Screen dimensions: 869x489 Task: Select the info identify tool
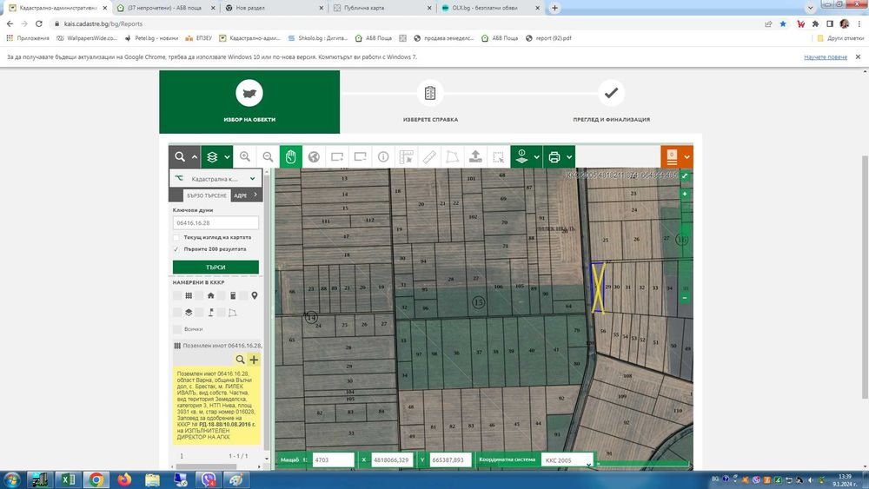click(x=383, y=157)
